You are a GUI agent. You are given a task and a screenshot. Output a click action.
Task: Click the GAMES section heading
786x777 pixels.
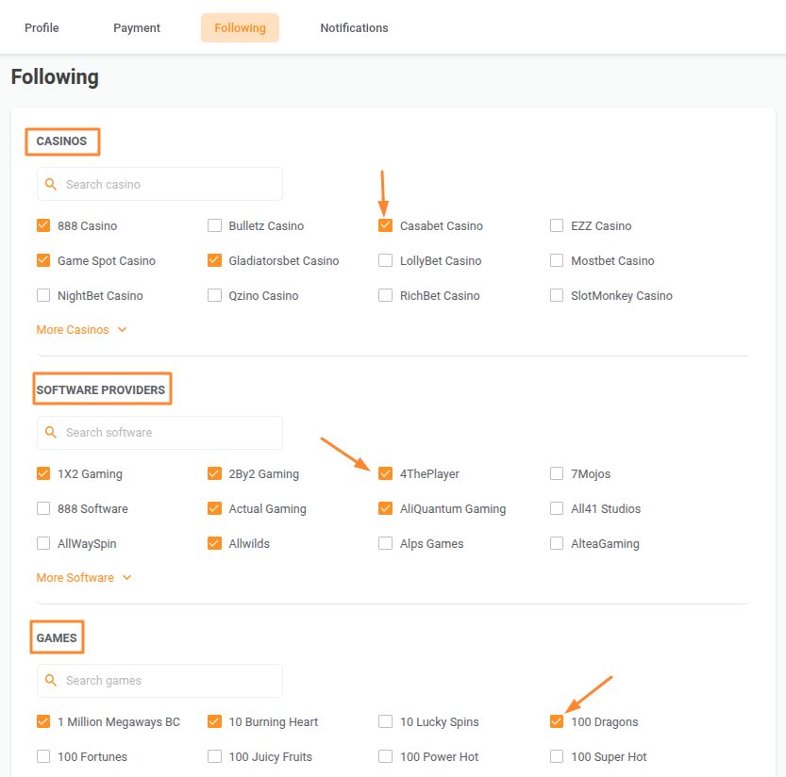[x=57, y=637]
